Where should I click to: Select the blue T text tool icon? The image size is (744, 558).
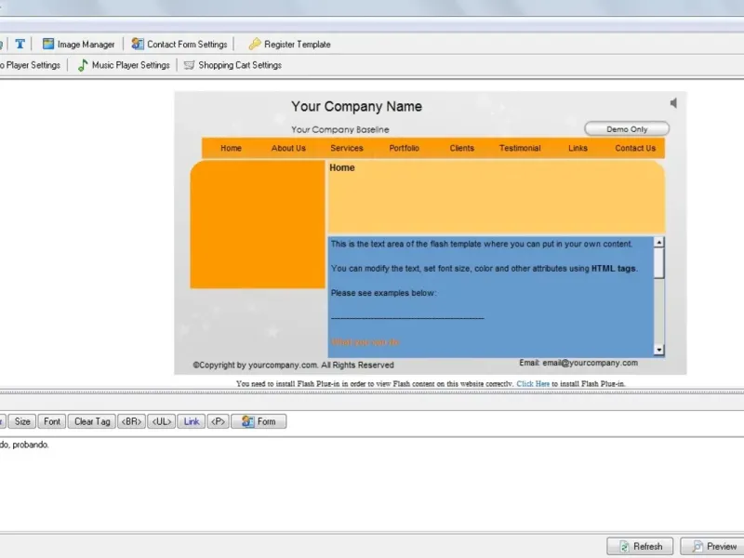pyautogui.click(x=20, y=44)
